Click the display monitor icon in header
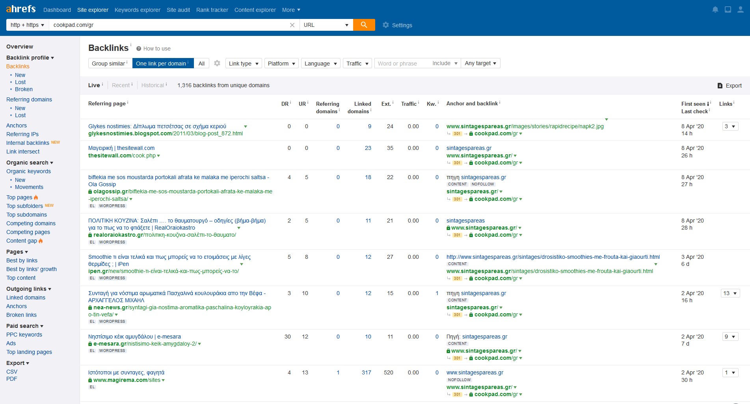The width and height of the screenshot is (750, 404). coord(728,9)
